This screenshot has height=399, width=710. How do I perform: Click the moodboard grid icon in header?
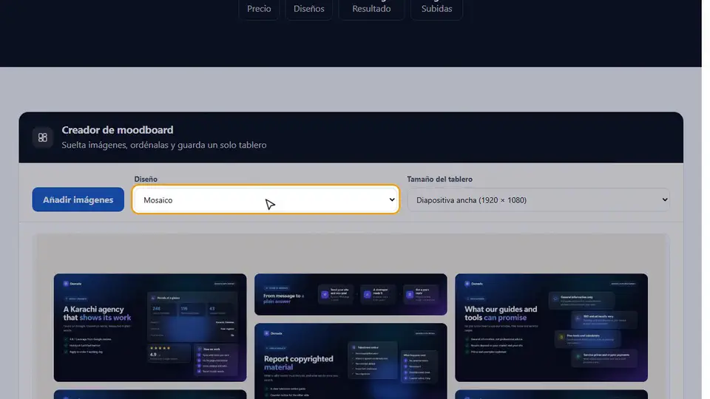[43, 137]
